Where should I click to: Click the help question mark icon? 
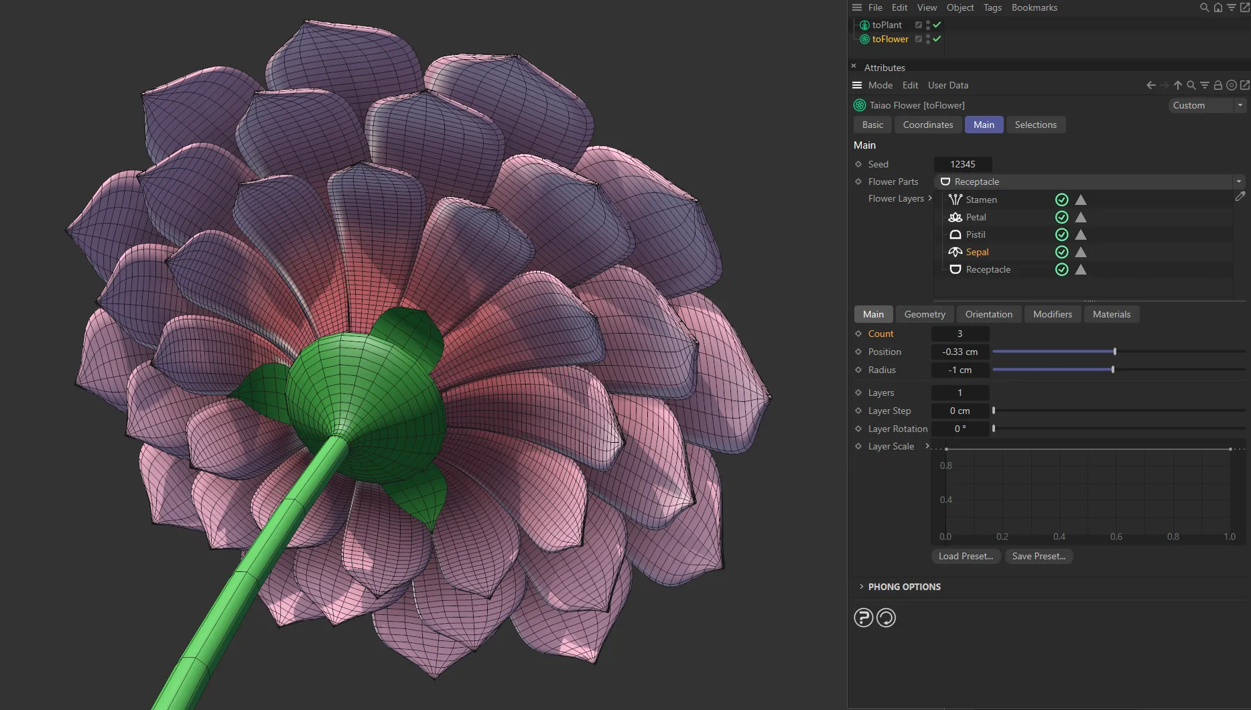863,617
